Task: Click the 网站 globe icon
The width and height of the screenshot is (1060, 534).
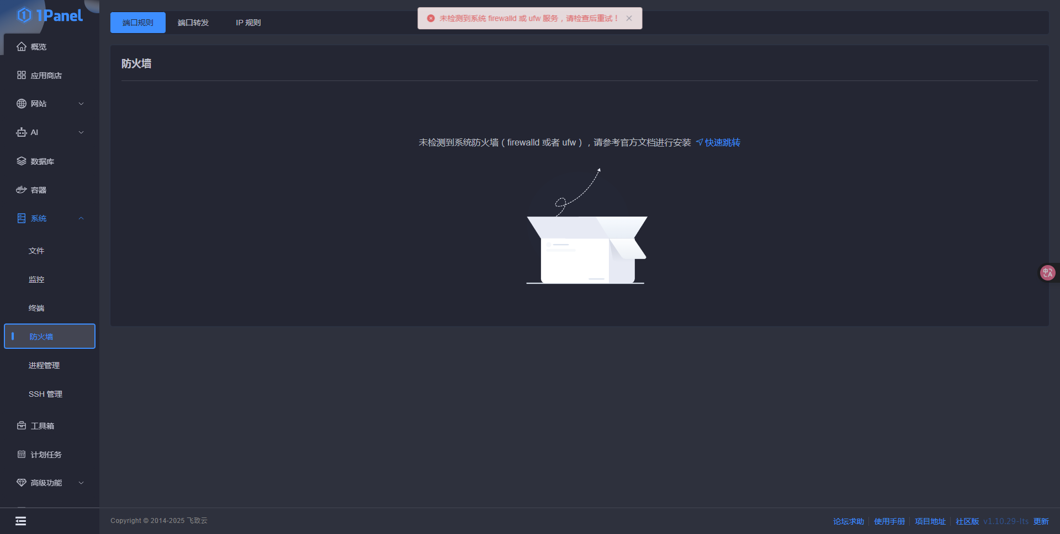Action: (22, 104)
